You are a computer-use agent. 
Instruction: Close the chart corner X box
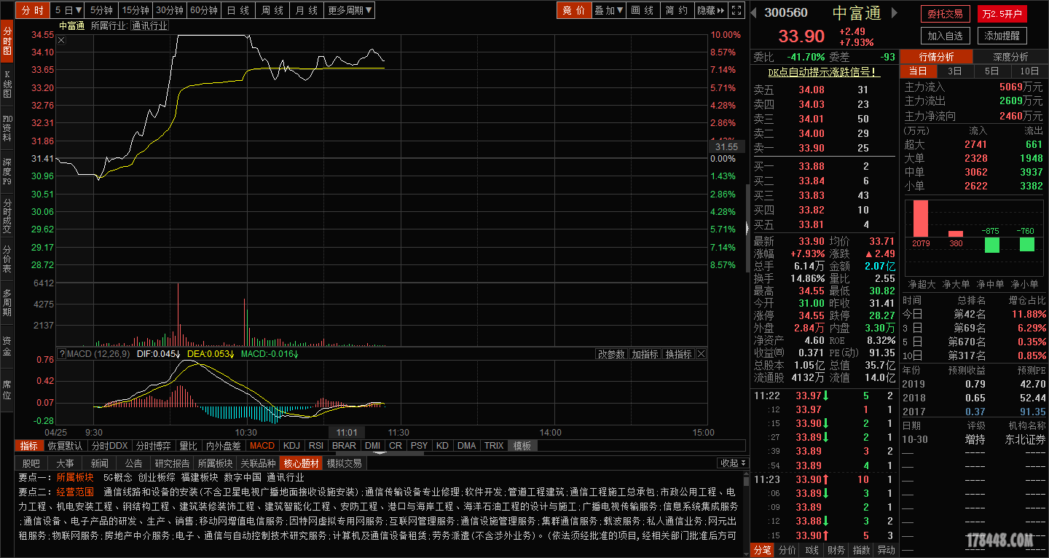click(61, 41)
